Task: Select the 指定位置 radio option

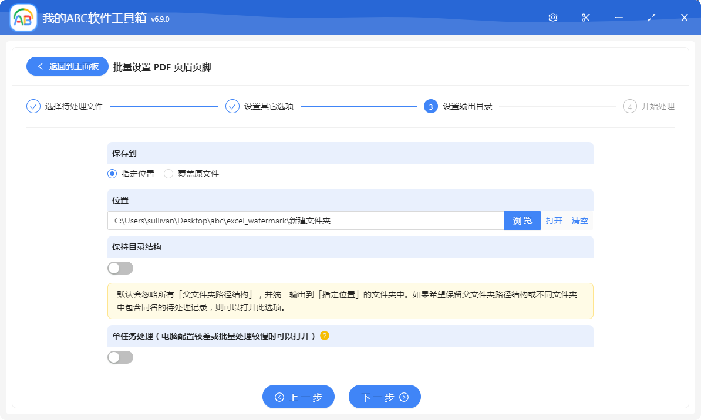Action: [x=112, y=174]
